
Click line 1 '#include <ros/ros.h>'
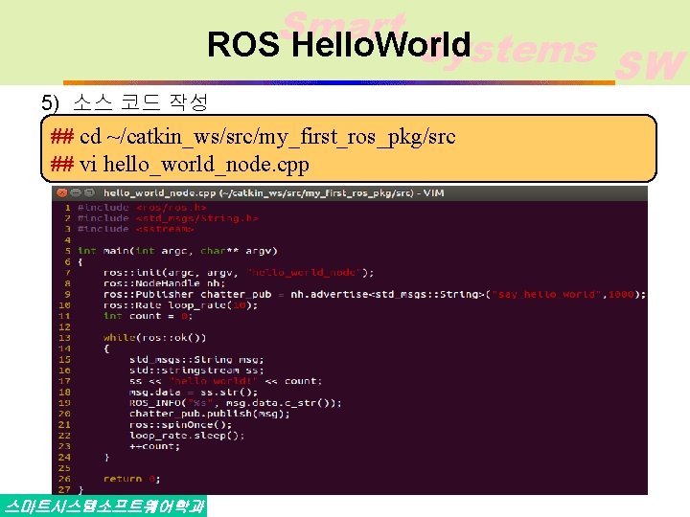pyautogui.click(x=142, y=208)
